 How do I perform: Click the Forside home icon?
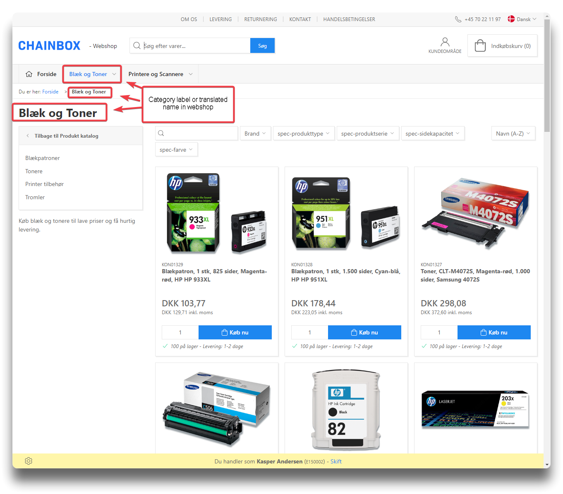click(29, 74)
